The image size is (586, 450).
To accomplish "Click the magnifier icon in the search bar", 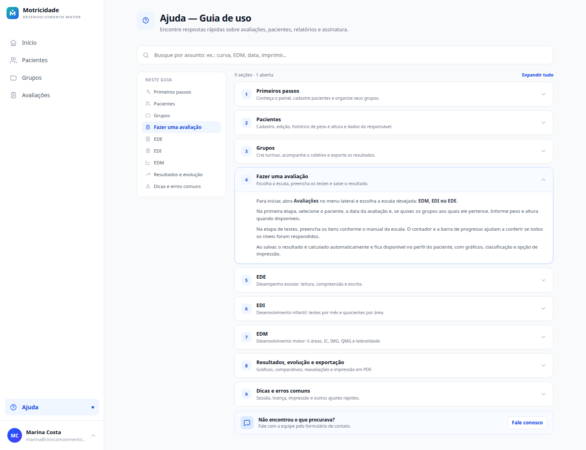I will (146, 55).
